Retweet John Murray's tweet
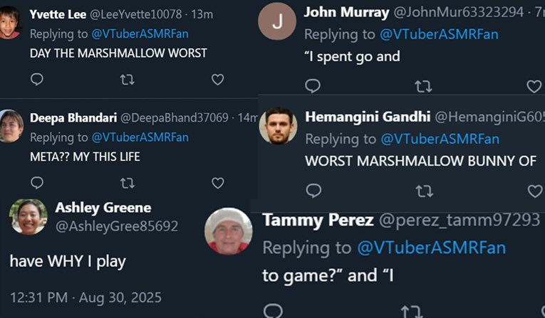 (x=423, y=86)
